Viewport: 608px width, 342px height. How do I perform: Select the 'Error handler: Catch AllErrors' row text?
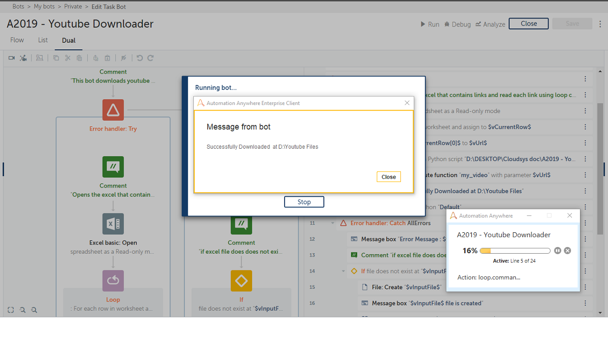390,223
